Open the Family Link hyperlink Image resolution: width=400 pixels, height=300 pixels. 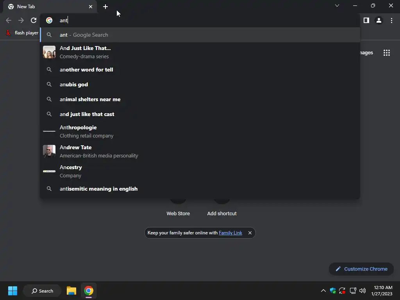click(230, 233)
